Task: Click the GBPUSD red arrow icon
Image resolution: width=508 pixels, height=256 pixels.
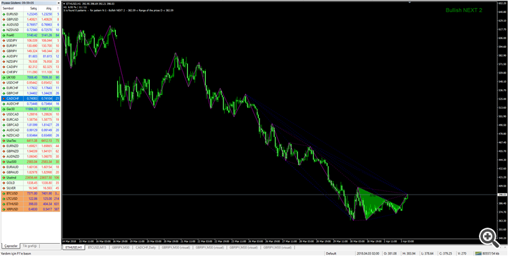Action: pos(3,20)
